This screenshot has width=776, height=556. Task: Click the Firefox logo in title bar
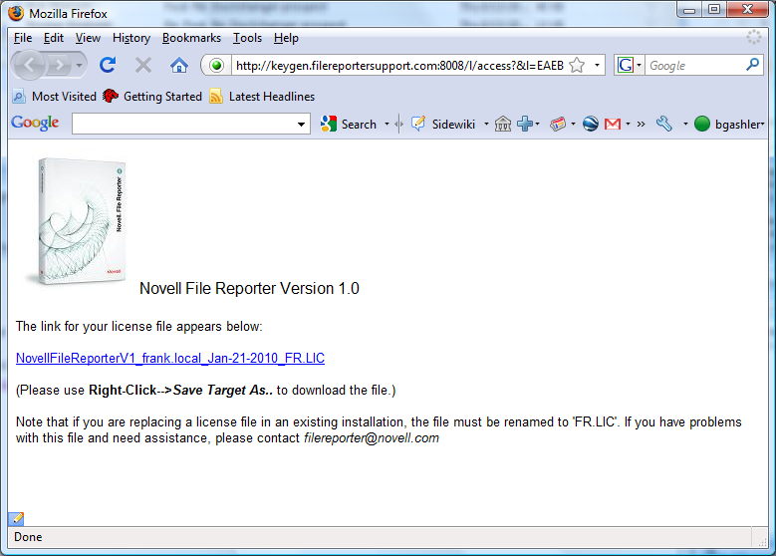16,13
